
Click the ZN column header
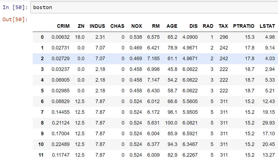[81, 26]
